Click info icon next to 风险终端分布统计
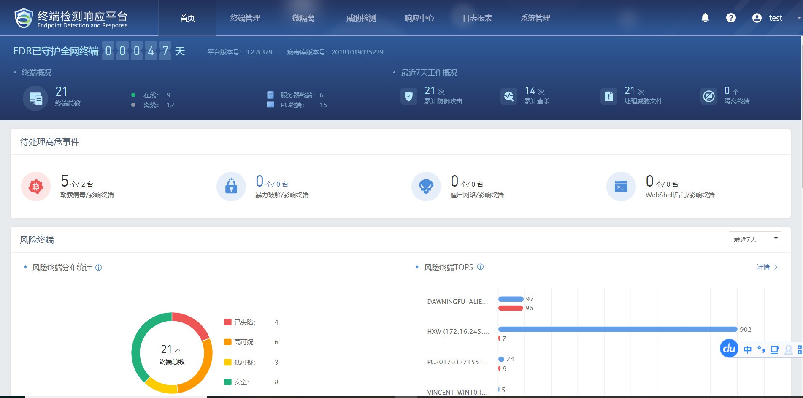This screenshot has width=803, height=398. point(98,268)
